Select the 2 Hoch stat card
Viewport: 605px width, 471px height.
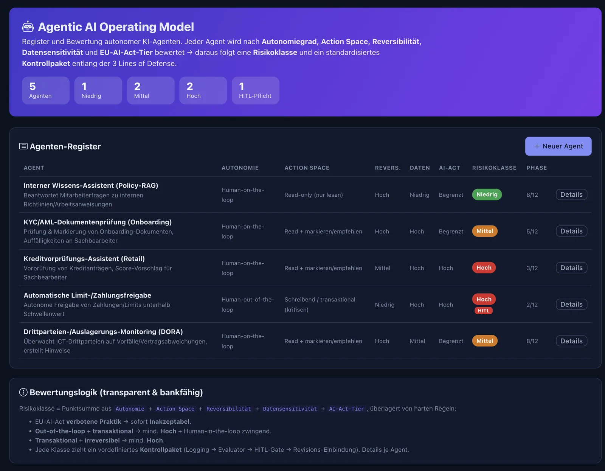(203, 90)
